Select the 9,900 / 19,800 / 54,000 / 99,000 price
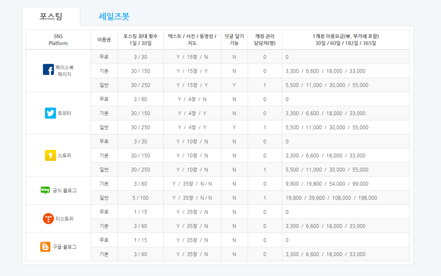 pos(327,184)
